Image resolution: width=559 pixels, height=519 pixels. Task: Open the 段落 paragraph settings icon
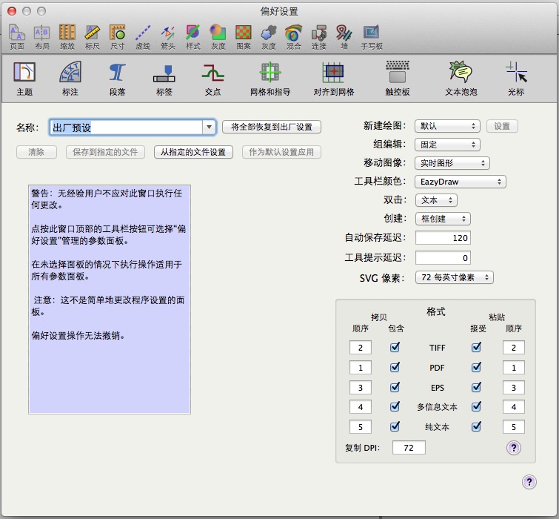tap(117, 79)
